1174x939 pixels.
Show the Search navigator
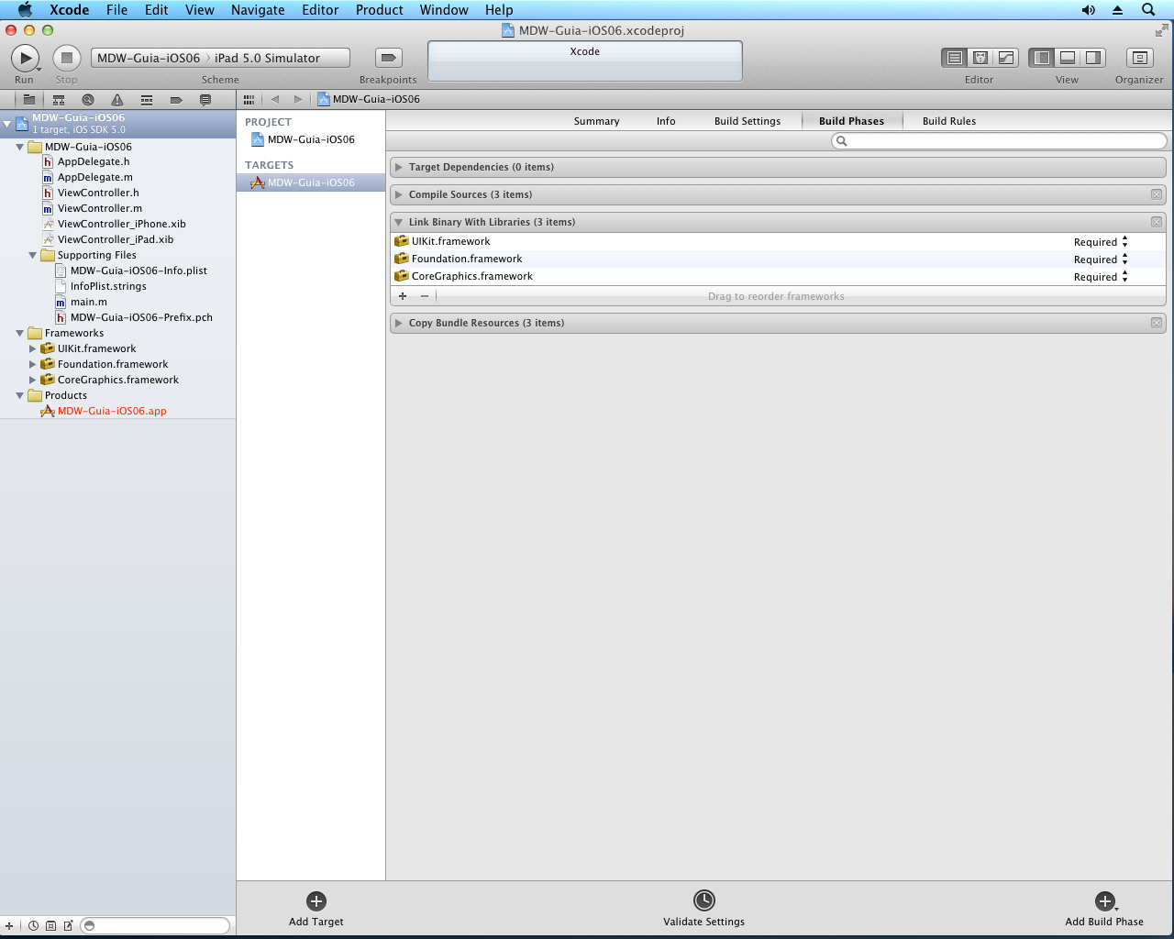[x=88, y=99]
